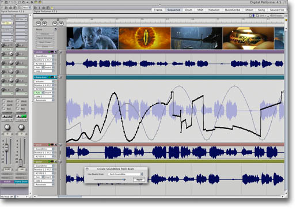Click the Eye of Sauron movie thumbnail
Image resolution: width=300 pixels, height=211 pixels.
pyautogui.click(x=145, y=38)
